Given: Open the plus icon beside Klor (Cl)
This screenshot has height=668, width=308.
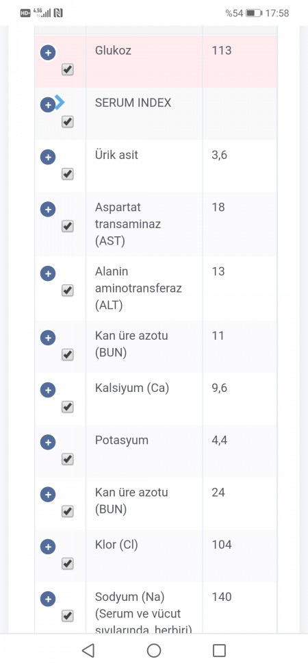Looking at the screenshot, I should coord(48,547).
